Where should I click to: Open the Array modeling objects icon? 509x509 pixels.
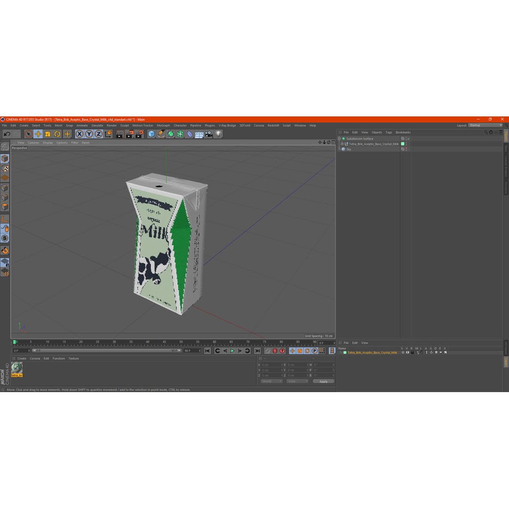[x=180, y=134]
